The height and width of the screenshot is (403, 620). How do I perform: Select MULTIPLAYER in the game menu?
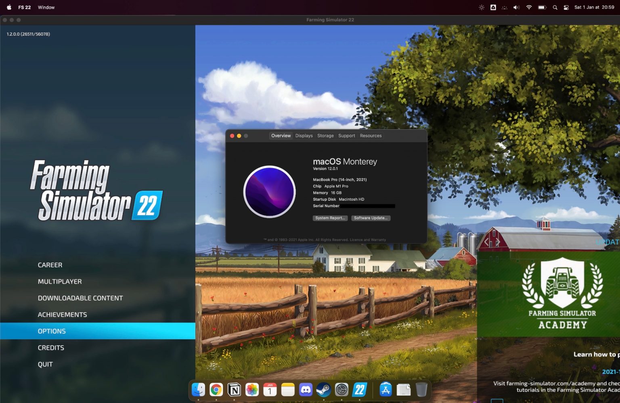[x=60, y=281]
